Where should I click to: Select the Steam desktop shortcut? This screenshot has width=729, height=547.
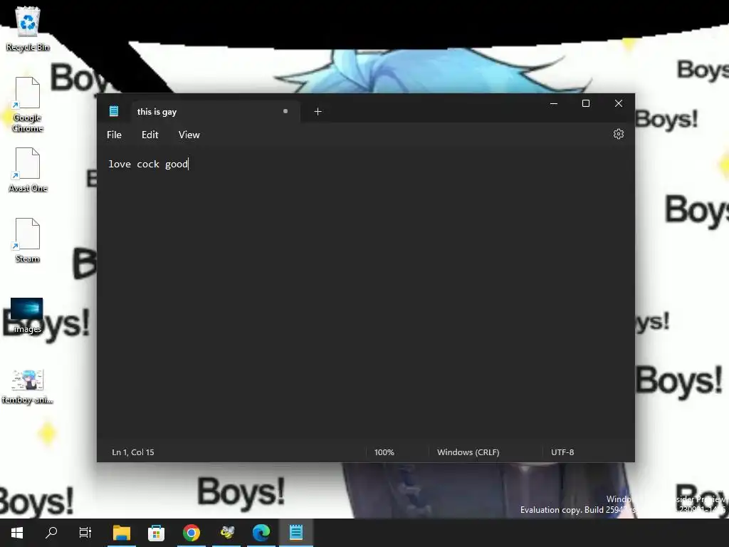pos(28,241)
